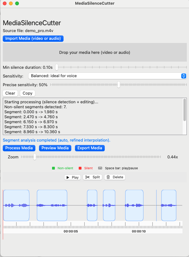Click the 'Source file: demo_pro.m4v' label
This screenshot has width=189, height=257.
coord(28,31)
